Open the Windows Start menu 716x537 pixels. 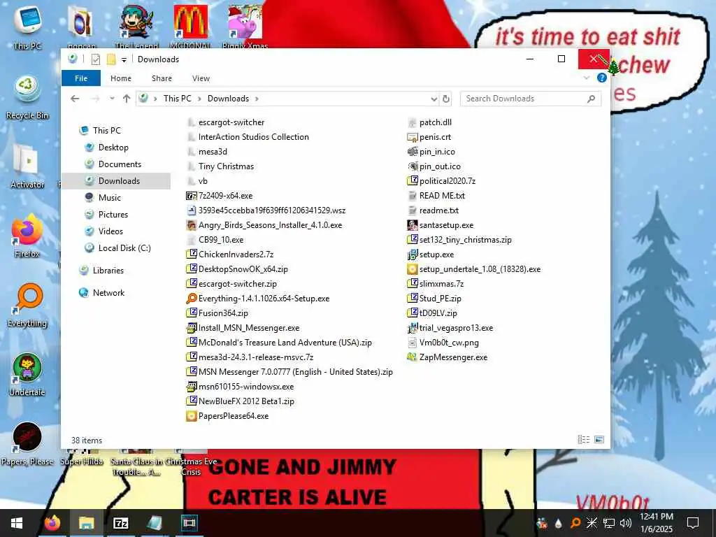[x=17, y=523]
